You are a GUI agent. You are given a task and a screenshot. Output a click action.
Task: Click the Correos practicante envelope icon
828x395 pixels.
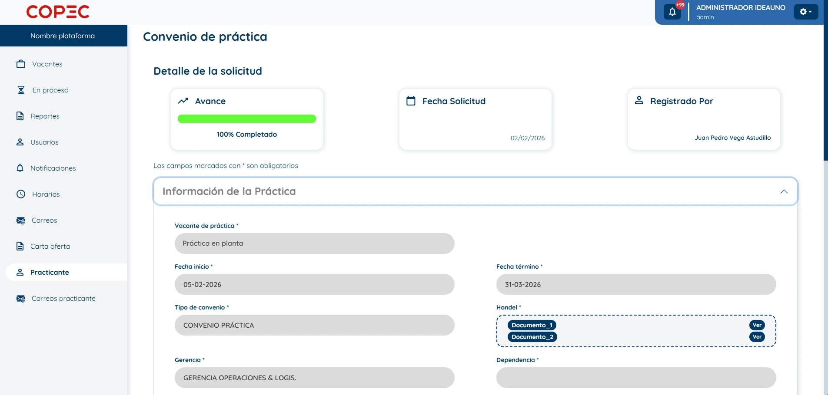coord(20,299)
